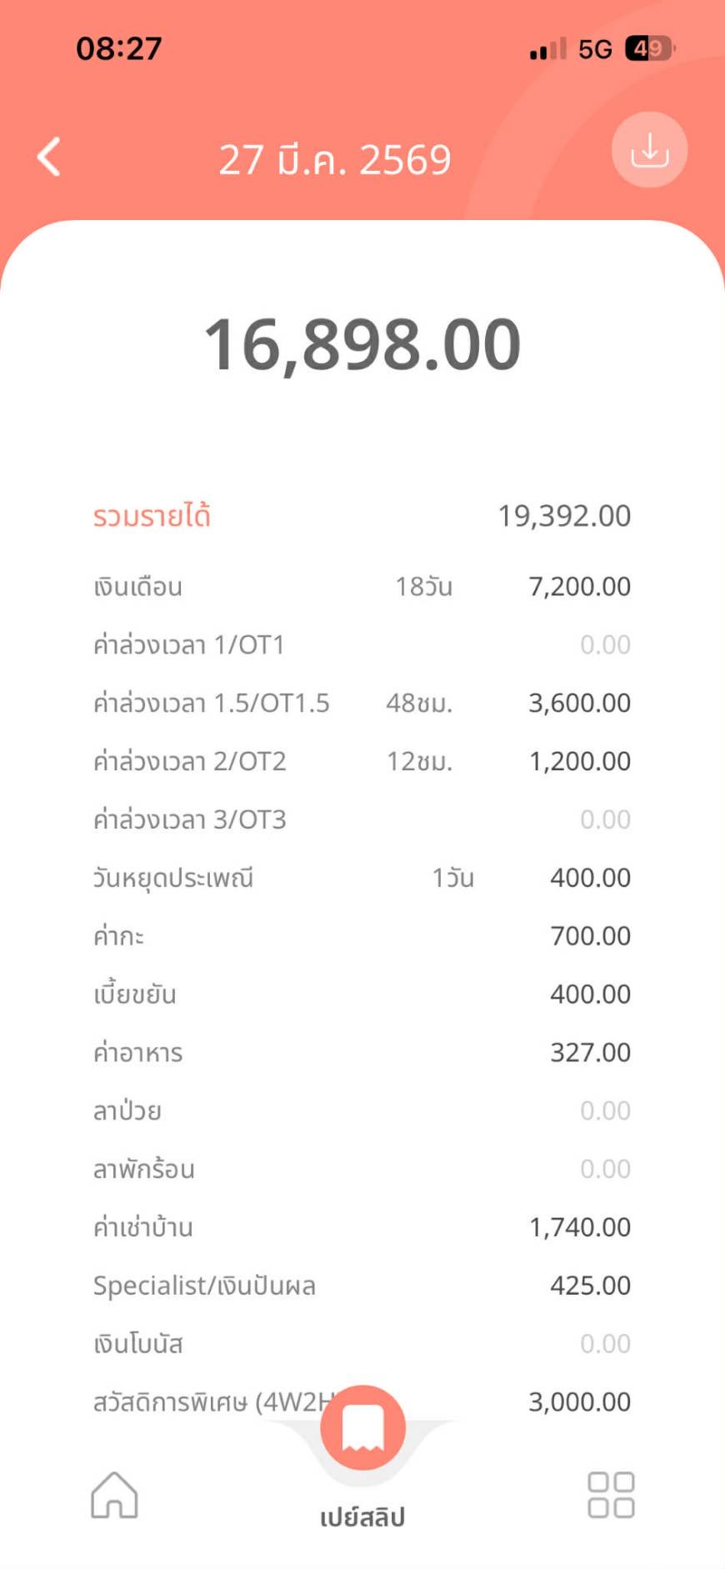Viewport: 725px width, 1569px height.
Task: Tap the ค่ากะ shift allowance row
Action: tap(362, 936)
